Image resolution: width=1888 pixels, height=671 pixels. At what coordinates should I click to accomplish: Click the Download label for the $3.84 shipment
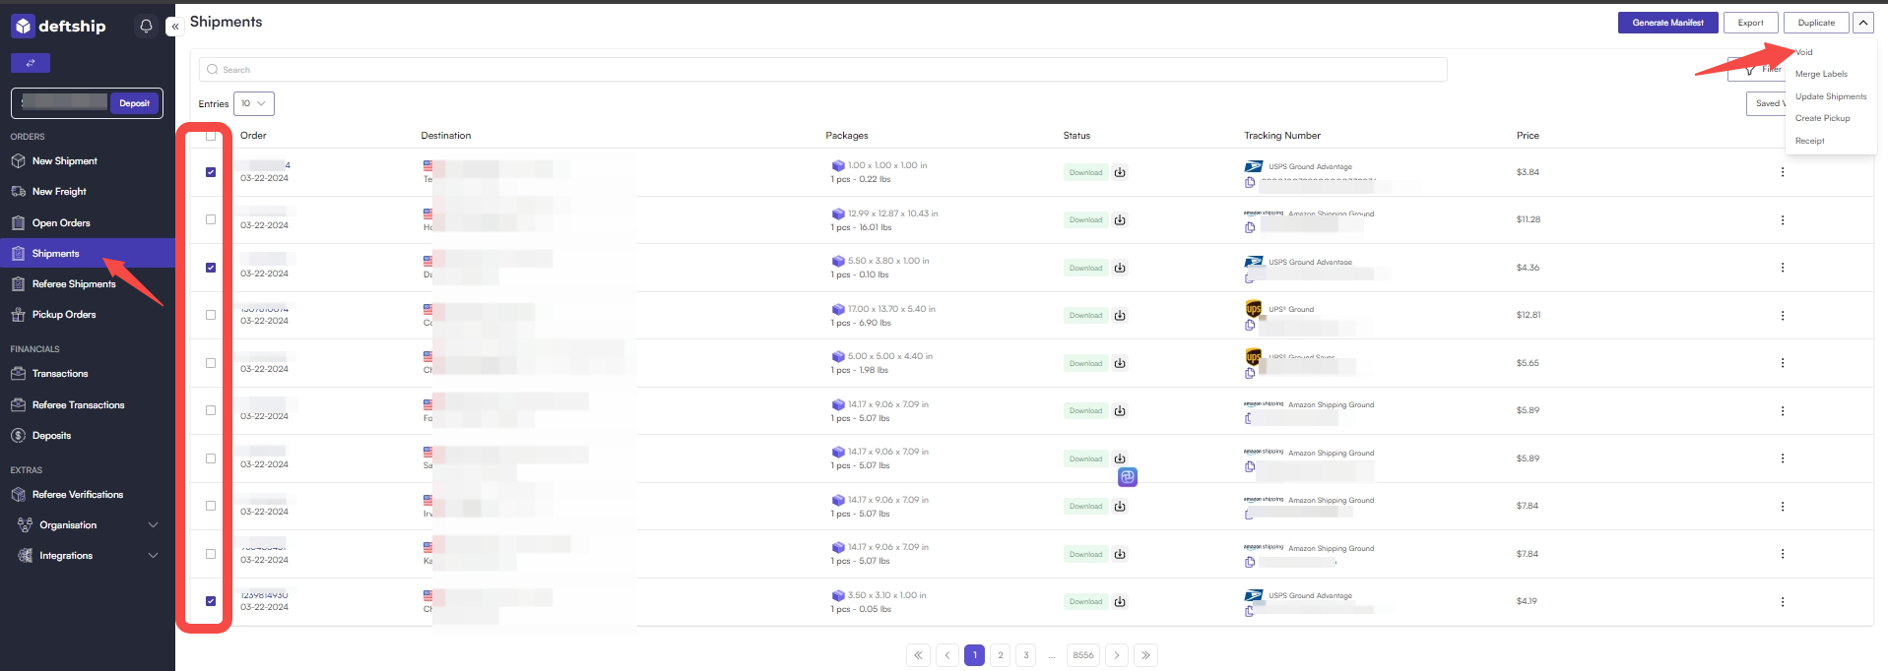point(1085,172)
